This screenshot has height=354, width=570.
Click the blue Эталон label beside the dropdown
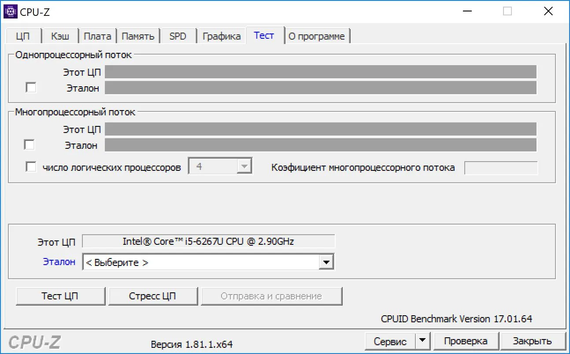(x=59, y=262)
